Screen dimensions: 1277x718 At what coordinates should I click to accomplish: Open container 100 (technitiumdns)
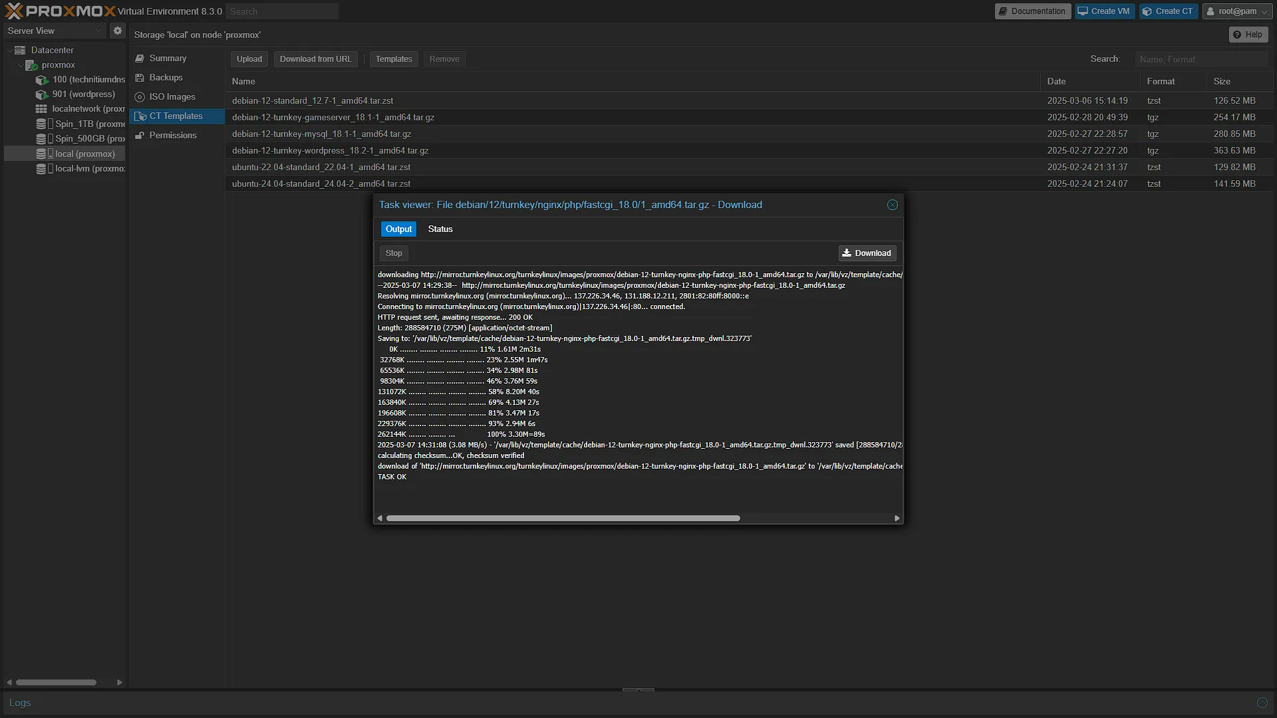click(80, 79)
